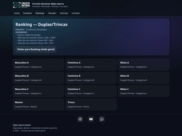The image size is (182, 136).
Task: Open the Feminina C category card
Action: [x=91, y=91]
